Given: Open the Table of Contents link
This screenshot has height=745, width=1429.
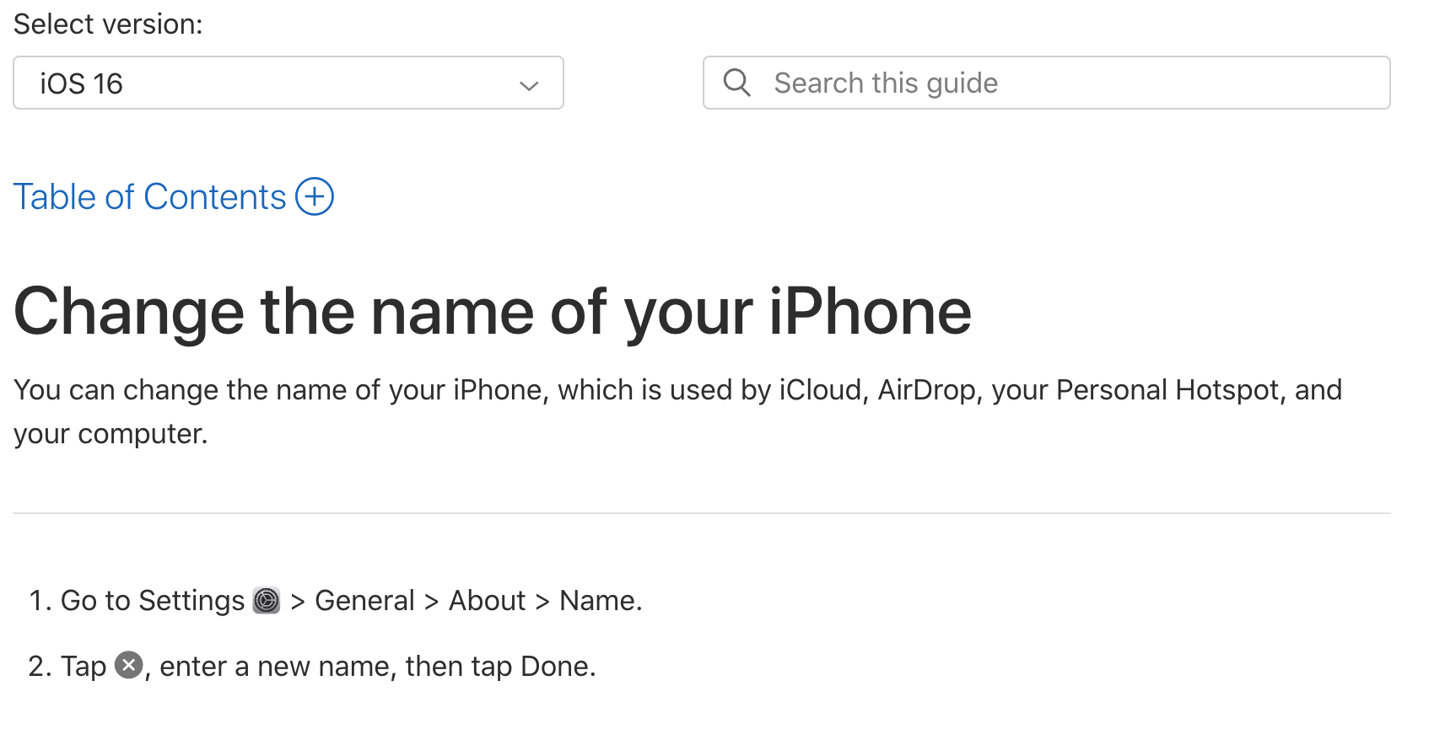Looking at the screenshot, I should 150,197.
